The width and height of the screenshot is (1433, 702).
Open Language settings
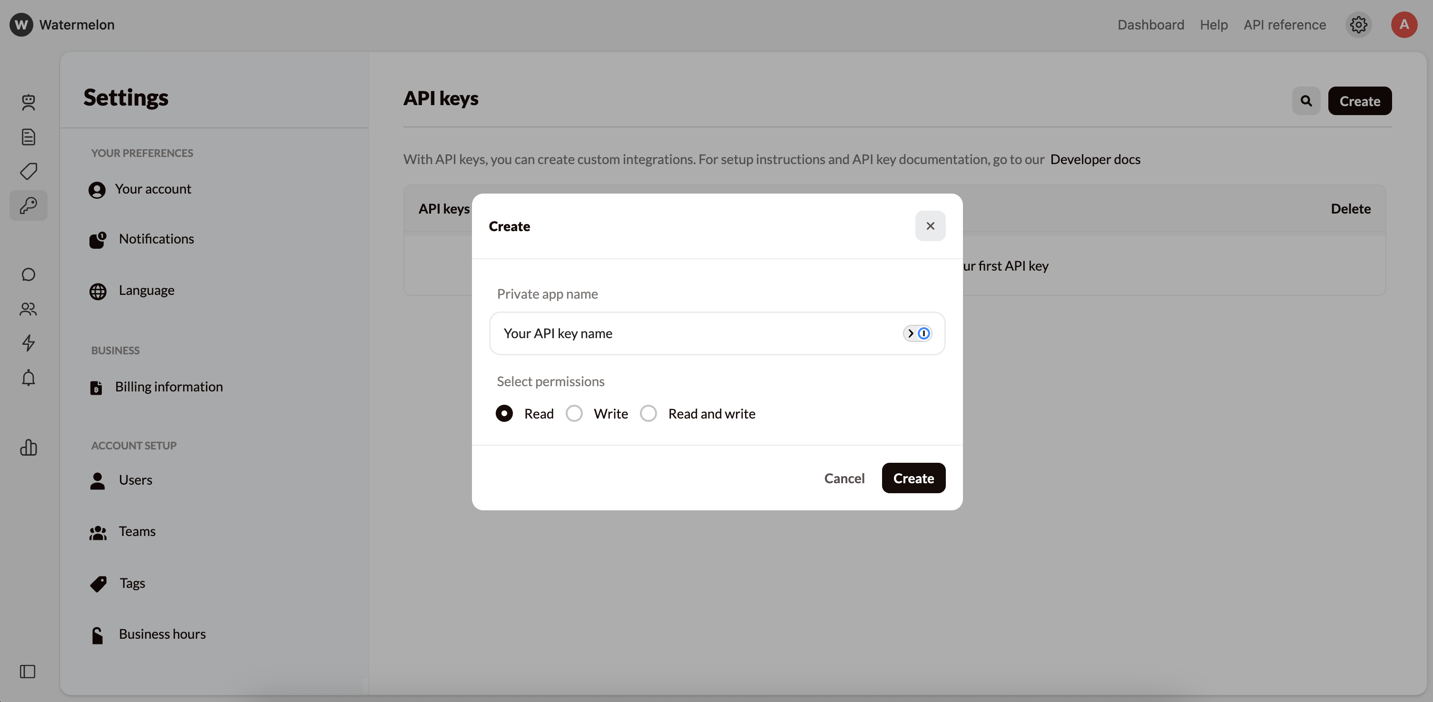click(131, 291)
